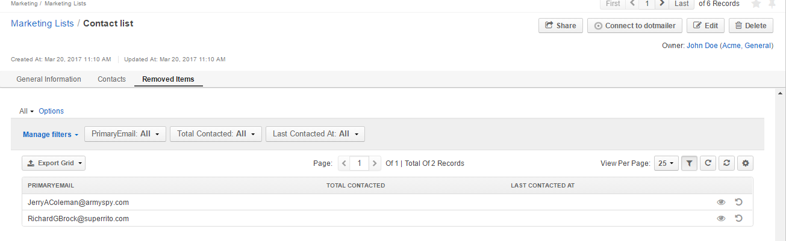Open the John Doe owner link
The height and width of the screenshot is (241, 786).
(x=702, y=45)
